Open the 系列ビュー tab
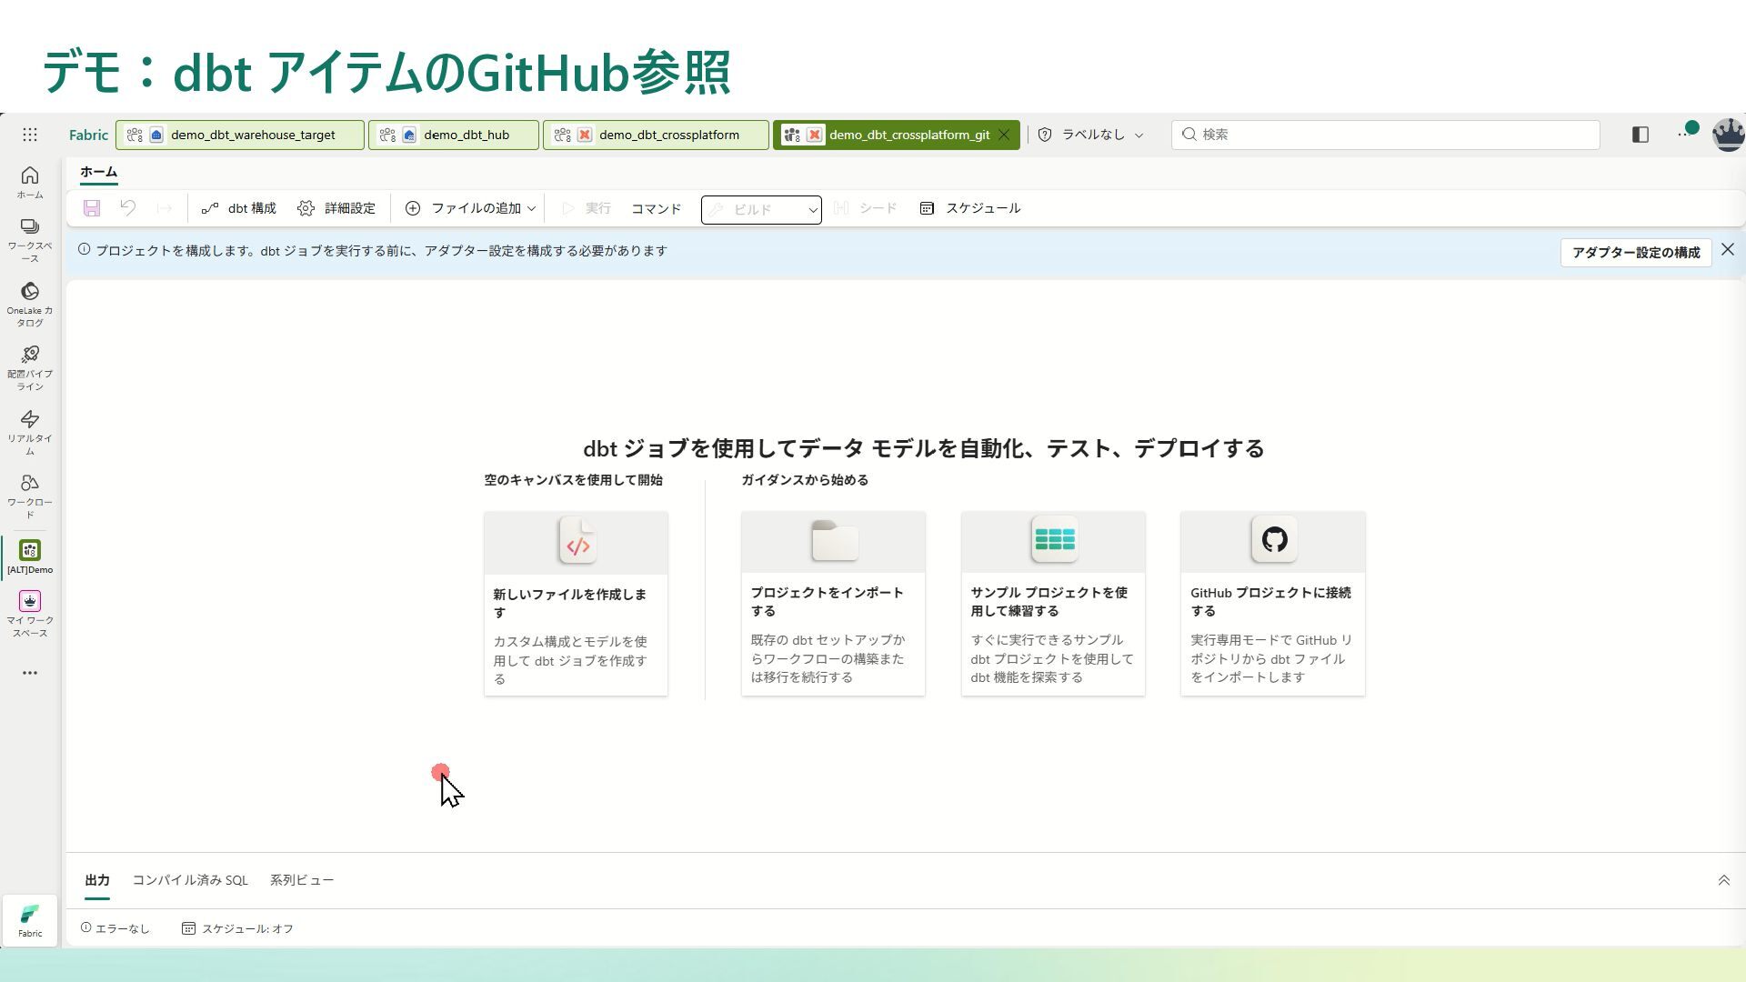 [302, 880]
